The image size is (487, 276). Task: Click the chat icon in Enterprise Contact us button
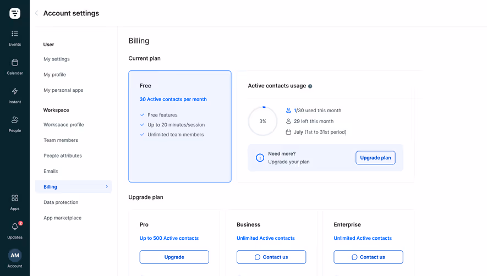(x=354, y=257)
